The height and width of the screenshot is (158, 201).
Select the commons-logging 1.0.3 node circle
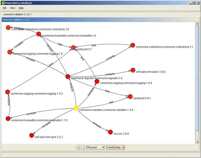coord(7,92)
